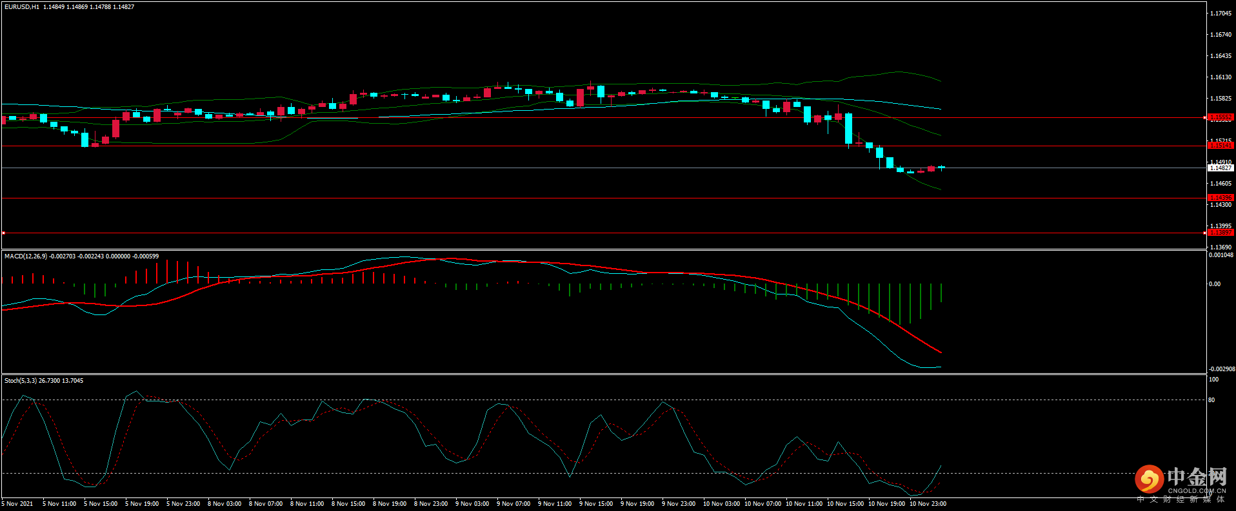This screenshot has height=511, width=1236.
Task: Click the 10 Nov 03:00 time label
Action: point(722,504)
